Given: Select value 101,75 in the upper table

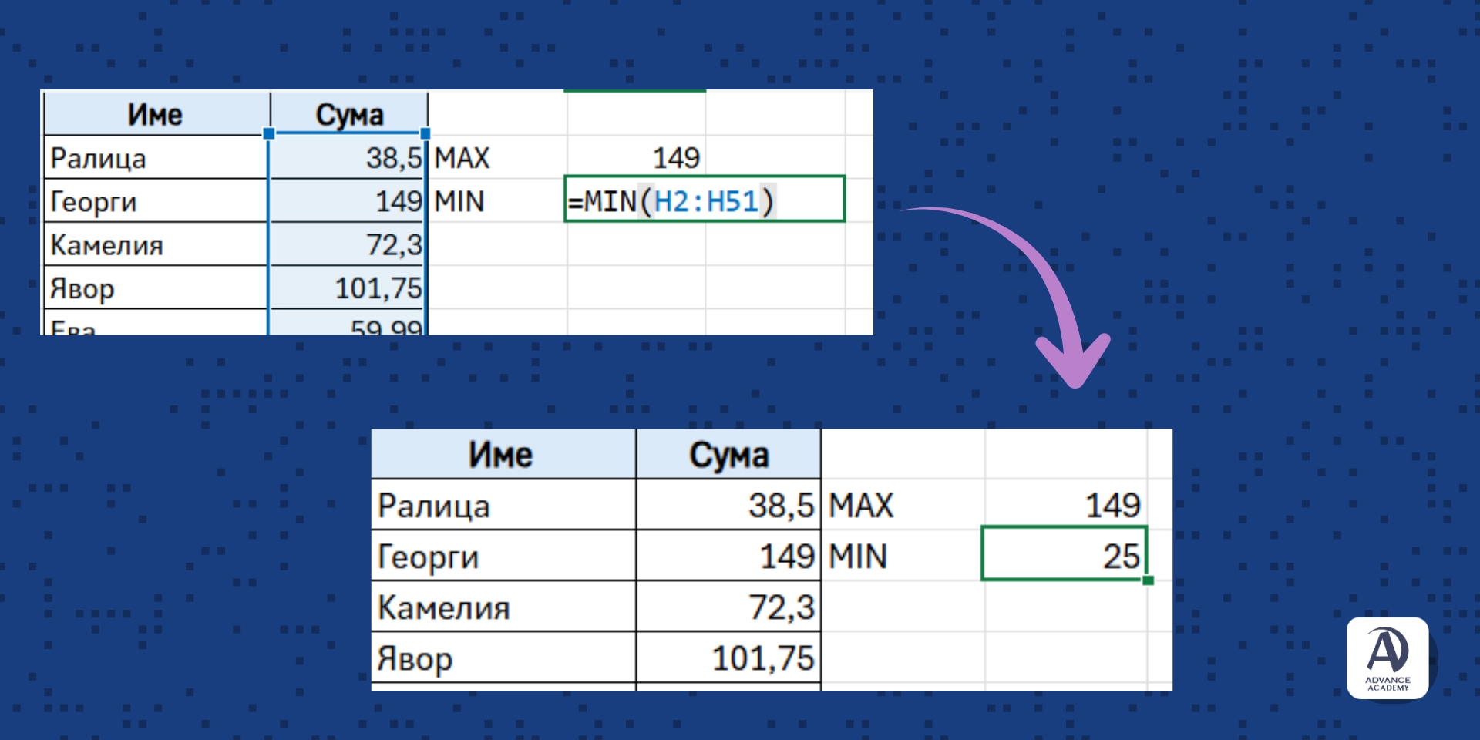Looking at the screenshot, I should coord(378,288).
